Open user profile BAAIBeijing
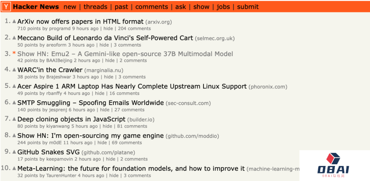 pos(59,61)
